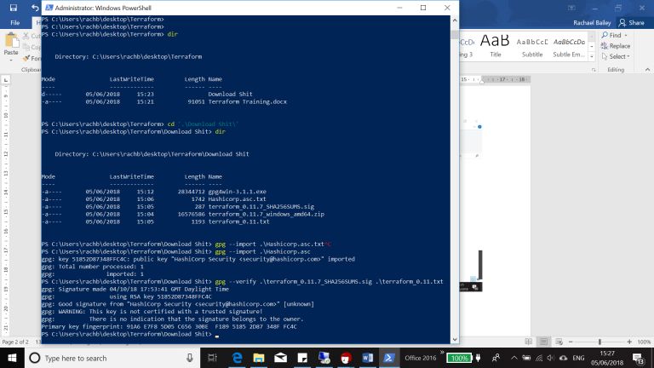Apply the Subtitle style in Word
The image size is (654, 368).
[532, 45]
